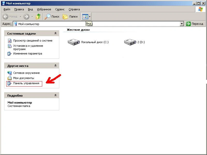Open Панель управления link
The width and height of the screenshot is (207, 155).
click(x=26, y=83)
